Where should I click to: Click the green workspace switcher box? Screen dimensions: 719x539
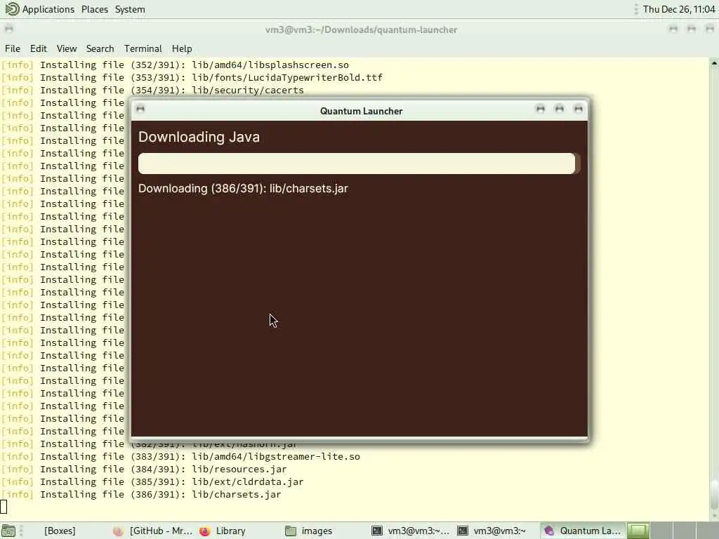(x=638, y=531)
